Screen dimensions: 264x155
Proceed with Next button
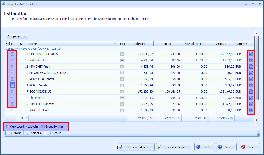coord(226,147)
